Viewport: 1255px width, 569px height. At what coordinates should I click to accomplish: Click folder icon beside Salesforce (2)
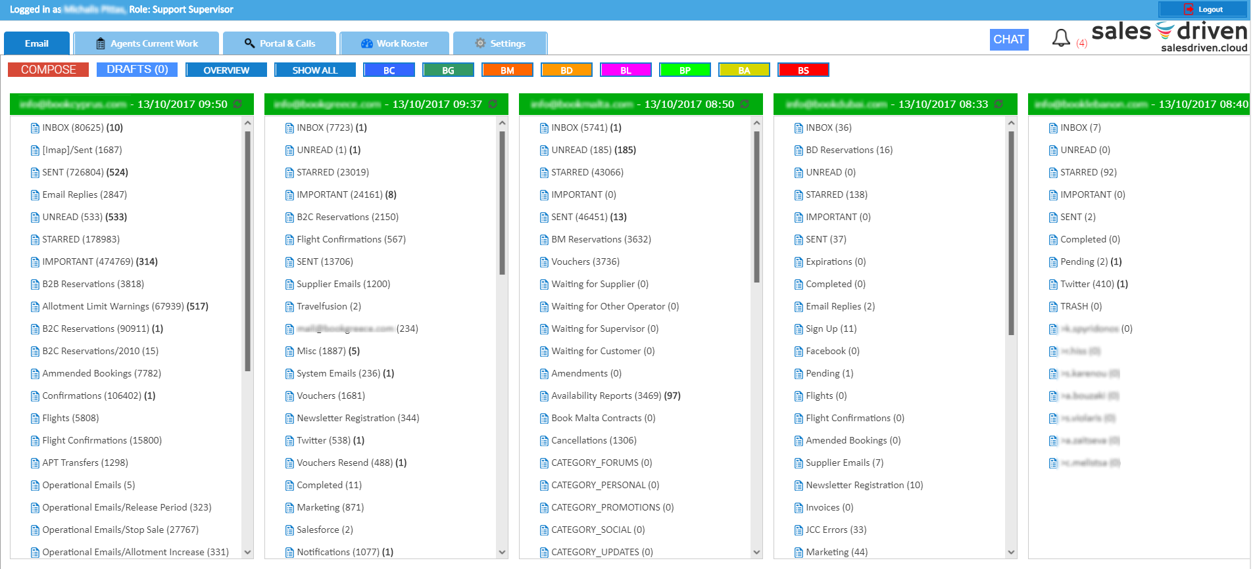(x=289, y=530)
